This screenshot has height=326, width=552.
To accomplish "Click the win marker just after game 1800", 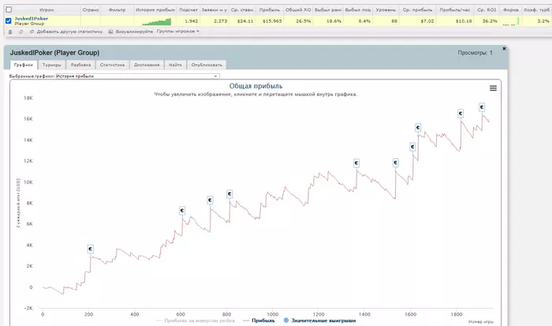I will click(x=461, y=113).
